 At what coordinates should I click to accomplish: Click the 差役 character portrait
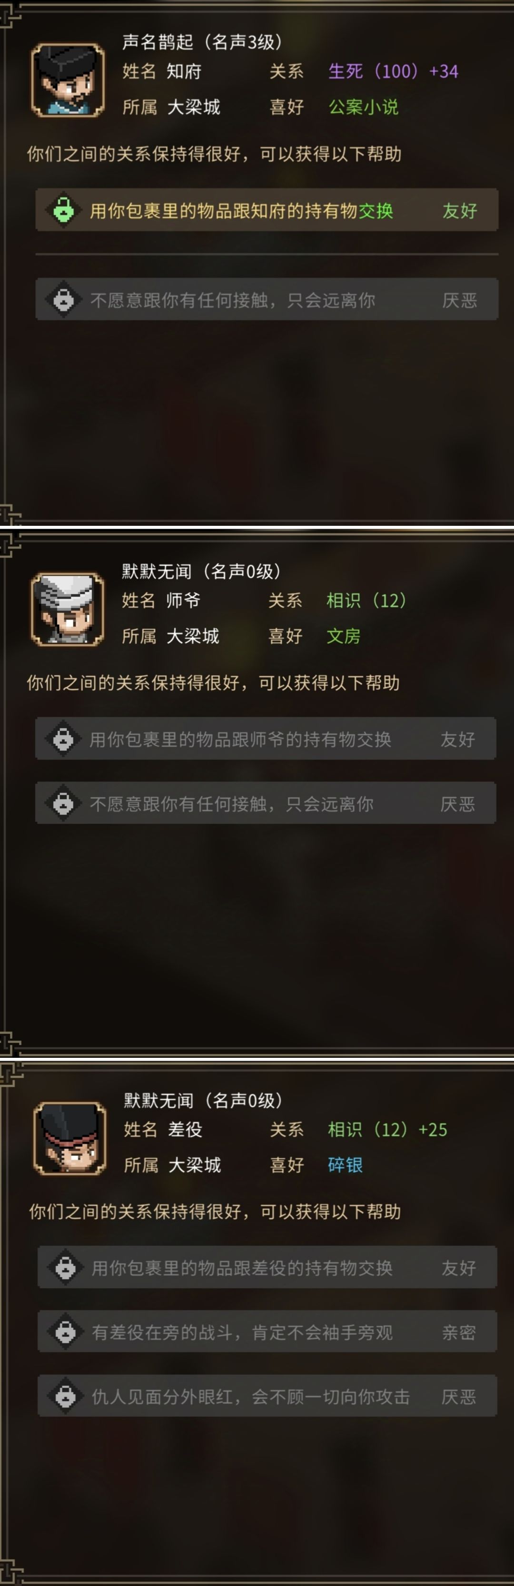click(x=69, y=1138)
